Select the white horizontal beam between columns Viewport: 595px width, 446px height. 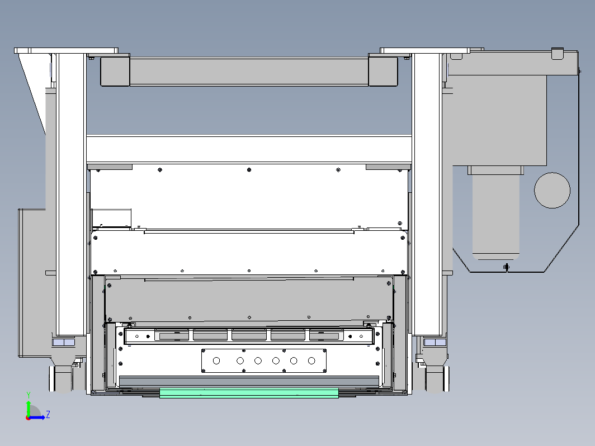[249, 149]
